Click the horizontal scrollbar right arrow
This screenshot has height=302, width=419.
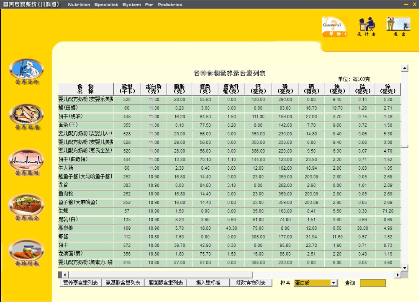[x=398, y=275]
